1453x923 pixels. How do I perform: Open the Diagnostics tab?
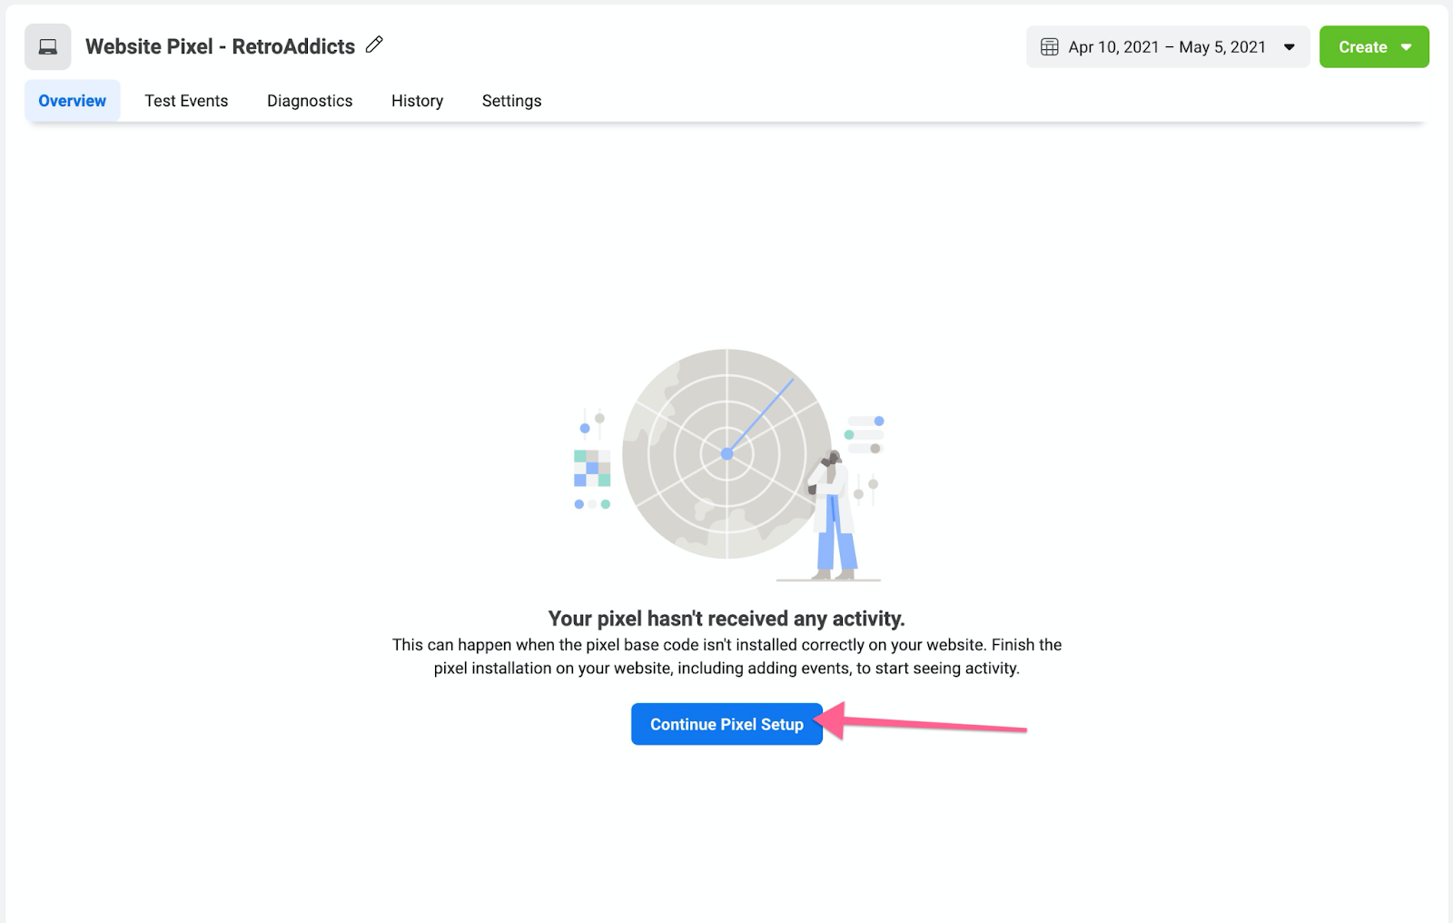(x=310, y=101)
